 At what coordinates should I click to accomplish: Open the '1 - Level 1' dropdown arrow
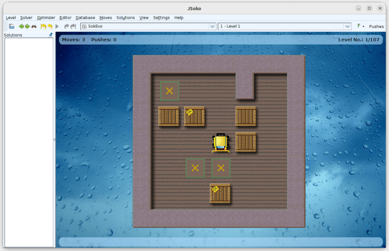pyautogui.click(x=347, y=26)
